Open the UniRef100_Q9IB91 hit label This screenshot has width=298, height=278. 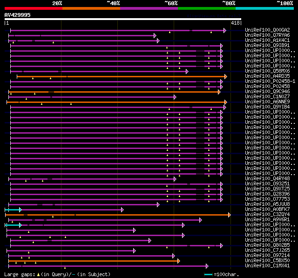click(267, 45)
